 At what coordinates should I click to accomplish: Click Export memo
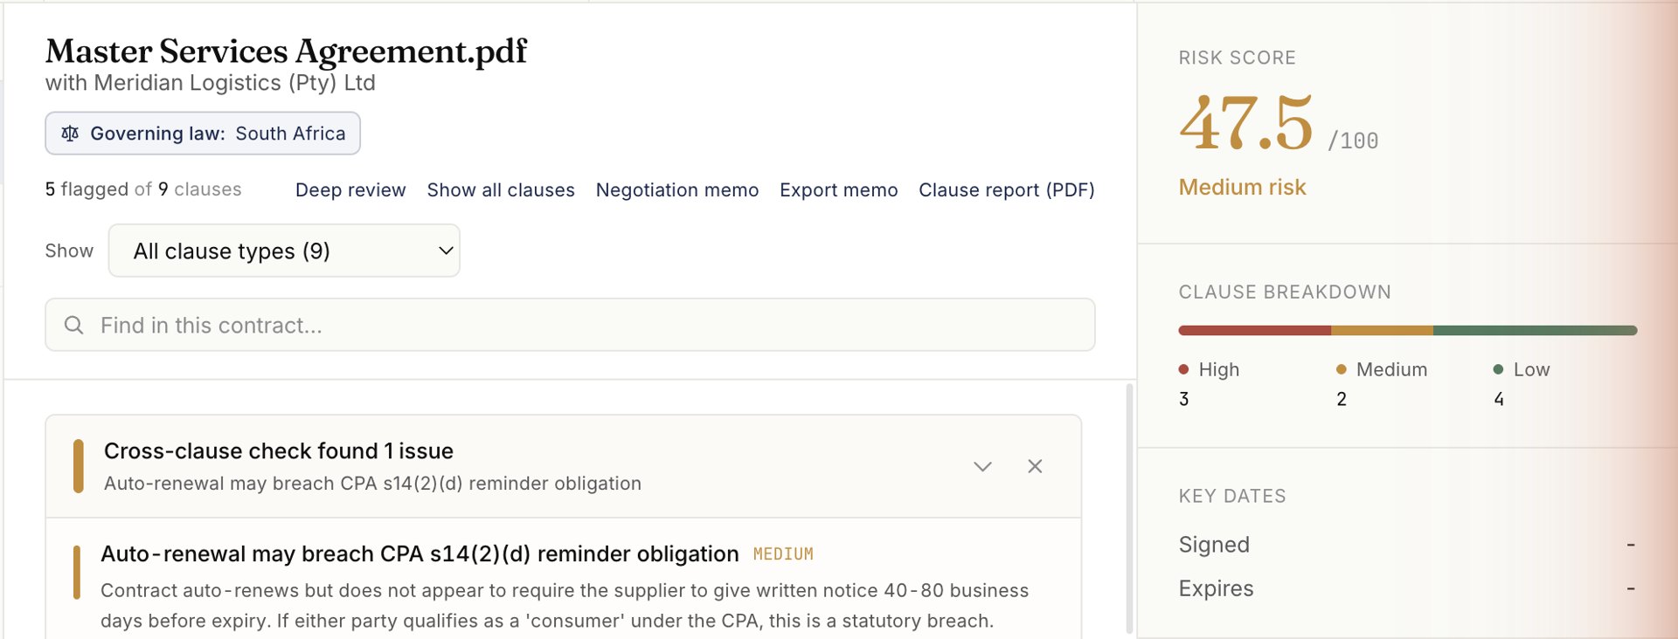[x=838, y=189]
